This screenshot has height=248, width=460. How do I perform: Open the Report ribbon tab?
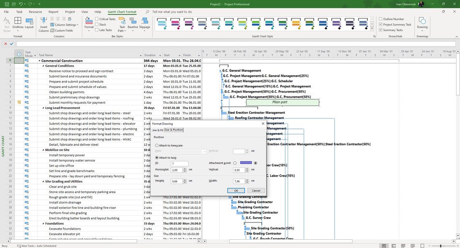pyautogui.click(x=53, y=12)
